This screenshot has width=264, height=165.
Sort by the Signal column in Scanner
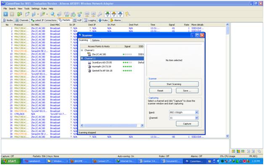127,46
